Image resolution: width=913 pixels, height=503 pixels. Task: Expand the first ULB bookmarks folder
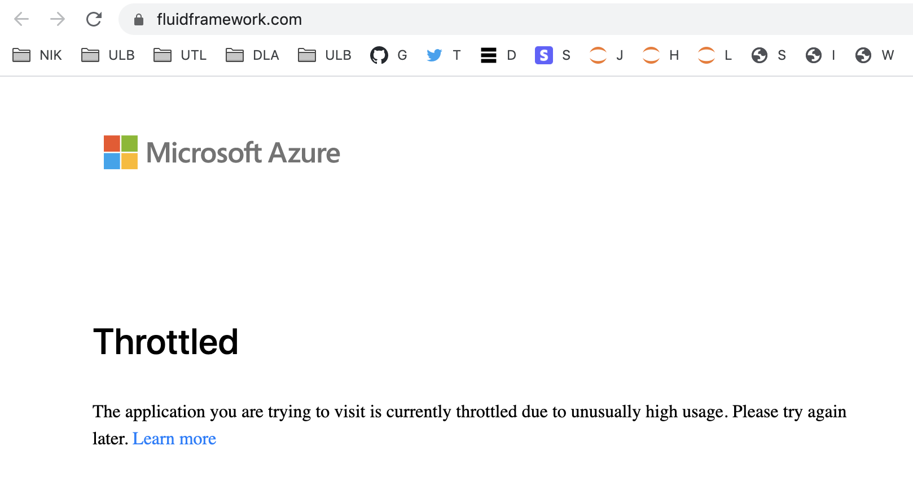pos(107,55)
